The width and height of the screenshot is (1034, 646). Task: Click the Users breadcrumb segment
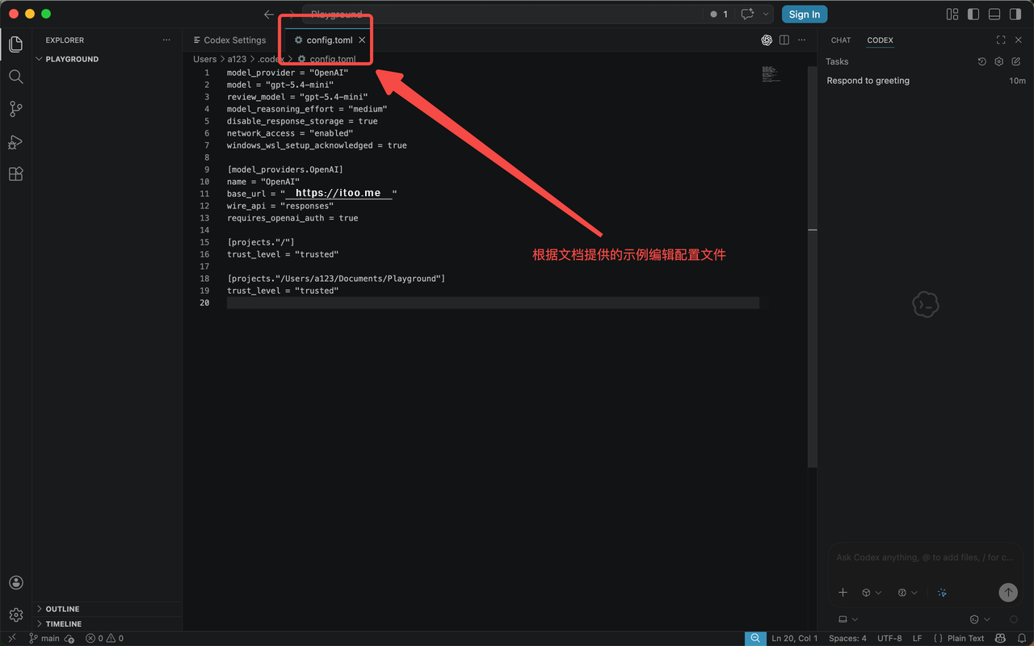coord(205,59)
